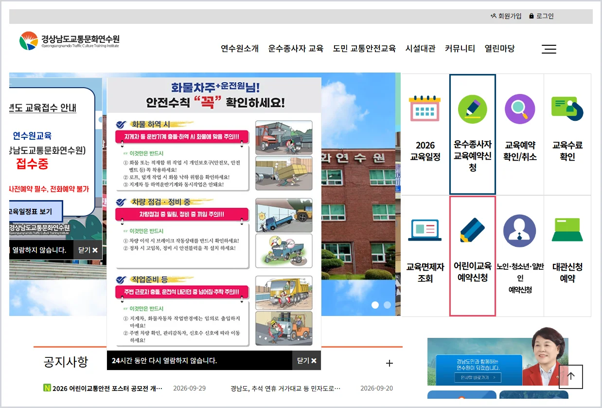Select the first banner slide dot
Viewport: 602px width, 408px height.
pyautogui.click(x=375, y=305)
